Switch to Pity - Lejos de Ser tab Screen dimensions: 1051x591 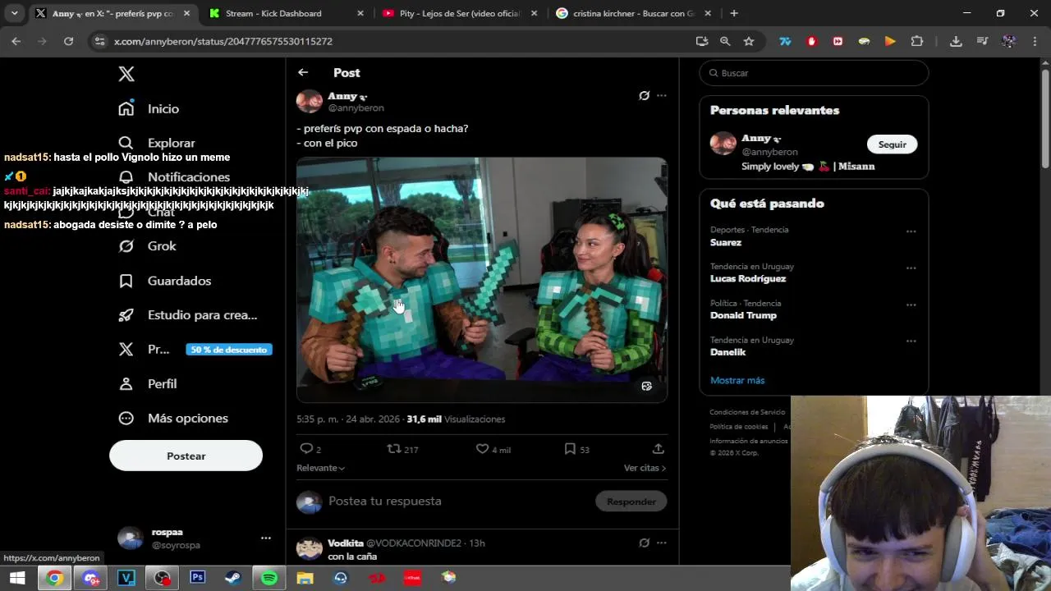point(460,13)
